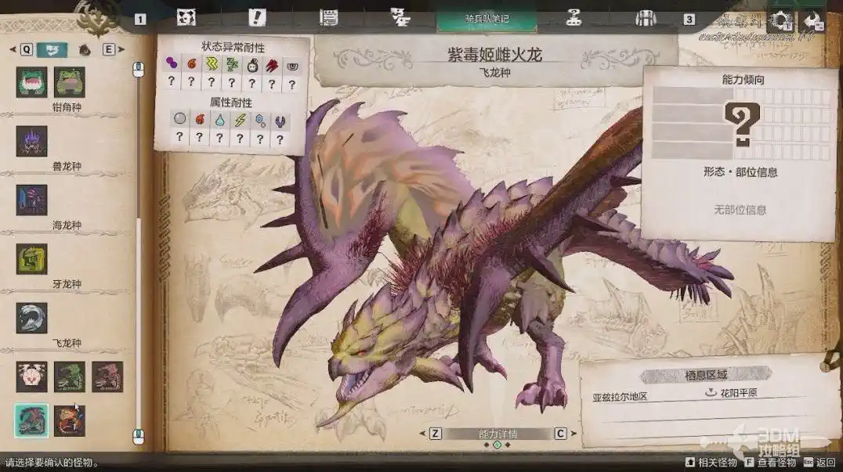Select the exclamation mark tab icon
This screenshot has width=843, height=472.
(x=256, y=18)
